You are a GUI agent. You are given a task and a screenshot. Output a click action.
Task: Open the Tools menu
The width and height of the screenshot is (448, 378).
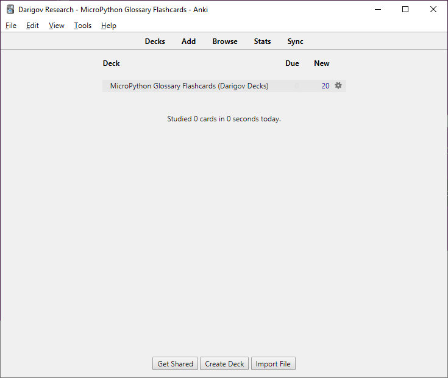click(x=82, y=26)
